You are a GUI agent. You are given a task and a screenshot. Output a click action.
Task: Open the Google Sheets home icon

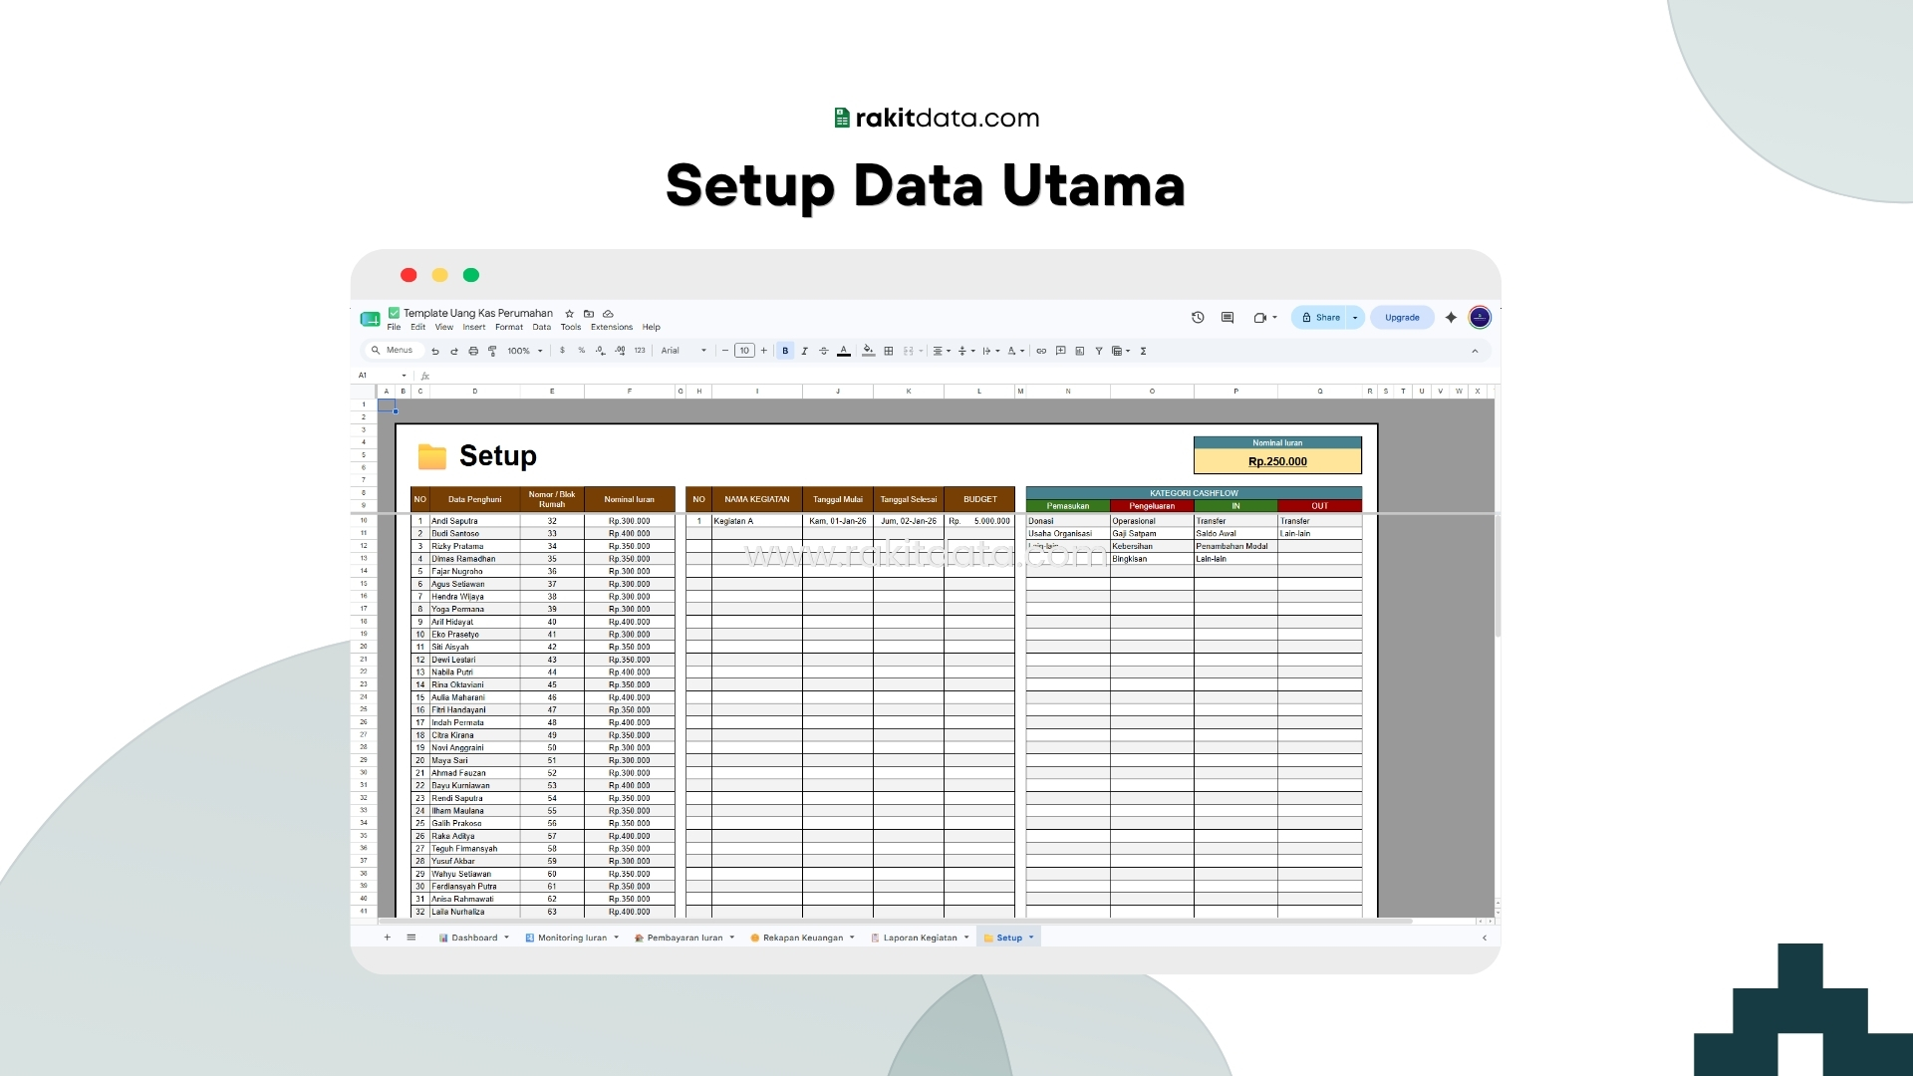pyautogui.click(x=370, y=319)
